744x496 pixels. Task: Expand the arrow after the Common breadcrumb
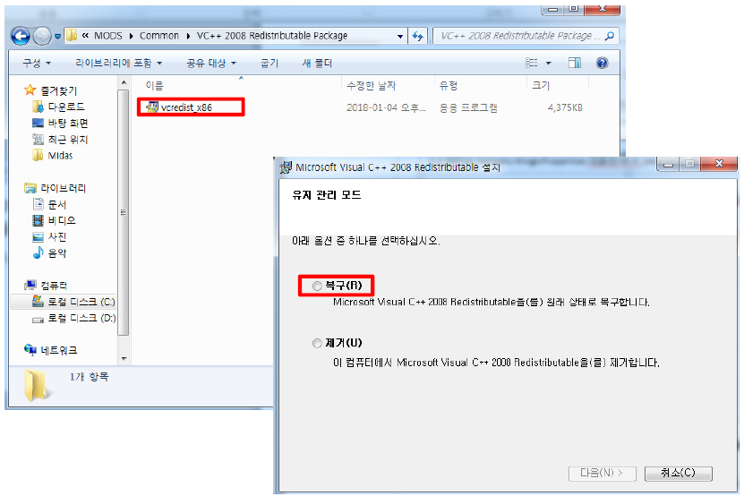click(x=188, y=36)
